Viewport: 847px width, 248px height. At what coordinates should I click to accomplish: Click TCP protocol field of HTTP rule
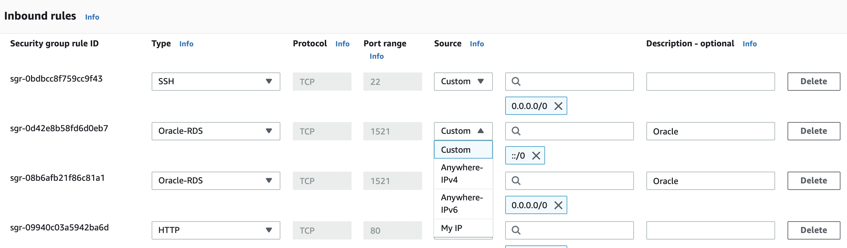[322, 230]
